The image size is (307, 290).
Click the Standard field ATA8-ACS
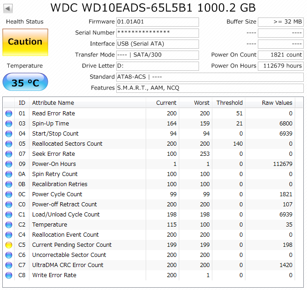pos(210,77)
